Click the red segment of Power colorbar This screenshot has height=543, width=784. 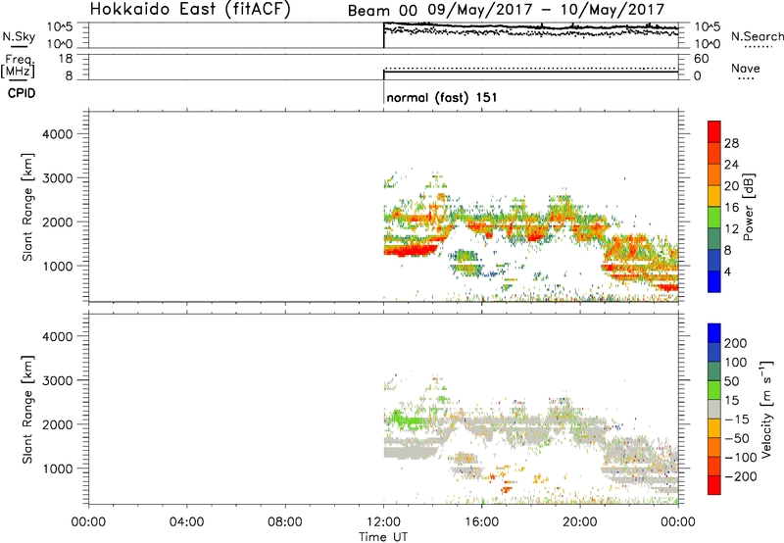tap(714, 131)
